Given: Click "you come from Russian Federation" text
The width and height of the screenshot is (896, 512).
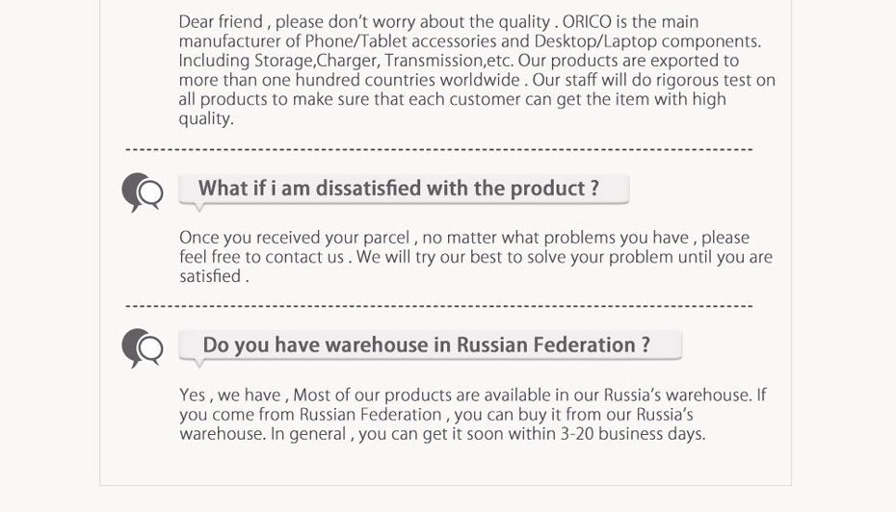Looking at the screenshot, I should point(310,415).
